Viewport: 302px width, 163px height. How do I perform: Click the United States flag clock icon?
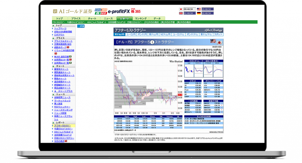click(x=199, y=9)
